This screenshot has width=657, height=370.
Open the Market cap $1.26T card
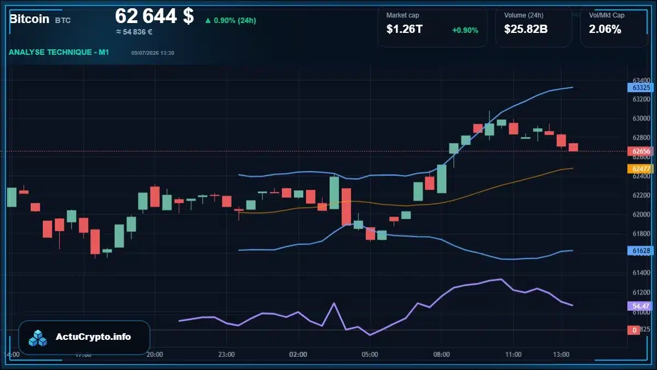pos(432,26)
